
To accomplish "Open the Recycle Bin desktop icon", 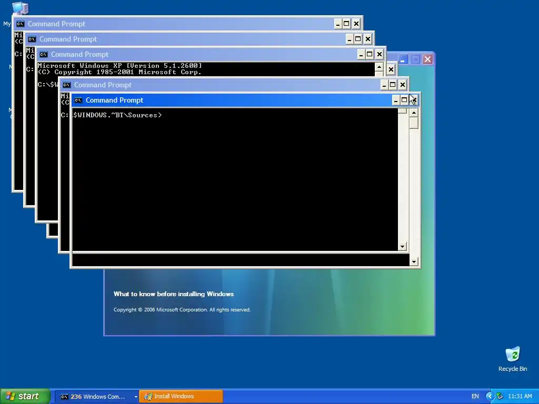I will [513, 359].
